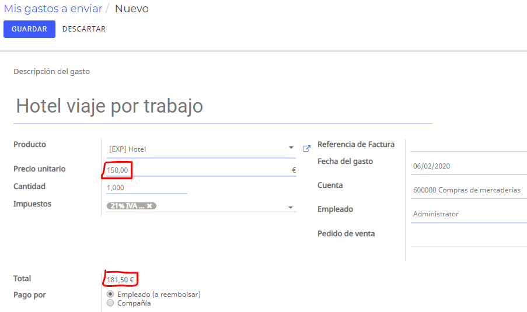Click the GUARDAR button
The height and width of the screenshot is (312, 527).
pos(30,29)
